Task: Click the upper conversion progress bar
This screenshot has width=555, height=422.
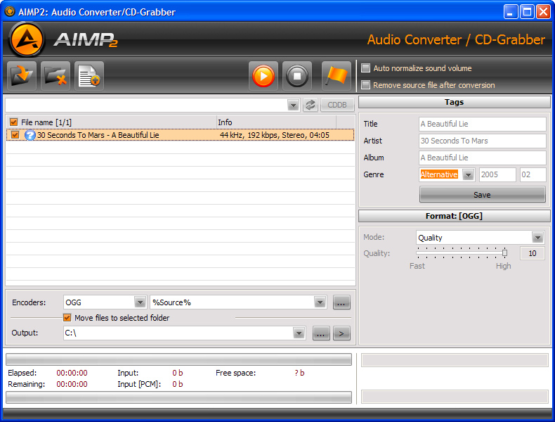Action: tap(178, 359)
